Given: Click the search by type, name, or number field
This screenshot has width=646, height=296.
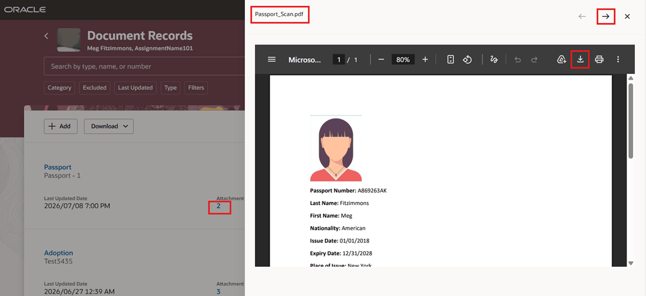Looking at the screenshot, I should 144,66.
